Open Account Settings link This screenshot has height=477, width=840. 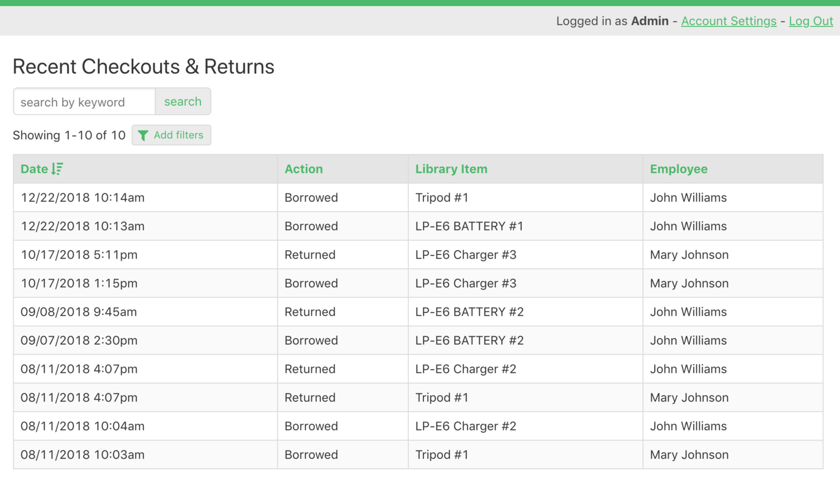pyautogui.click(x=729, y=21)
